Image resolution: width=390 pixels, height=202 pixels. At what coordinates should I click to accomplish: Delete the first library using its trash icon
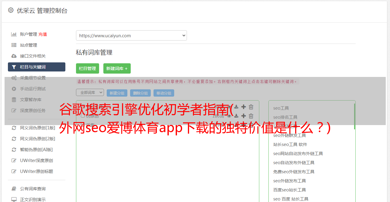(x=251, y=107)
